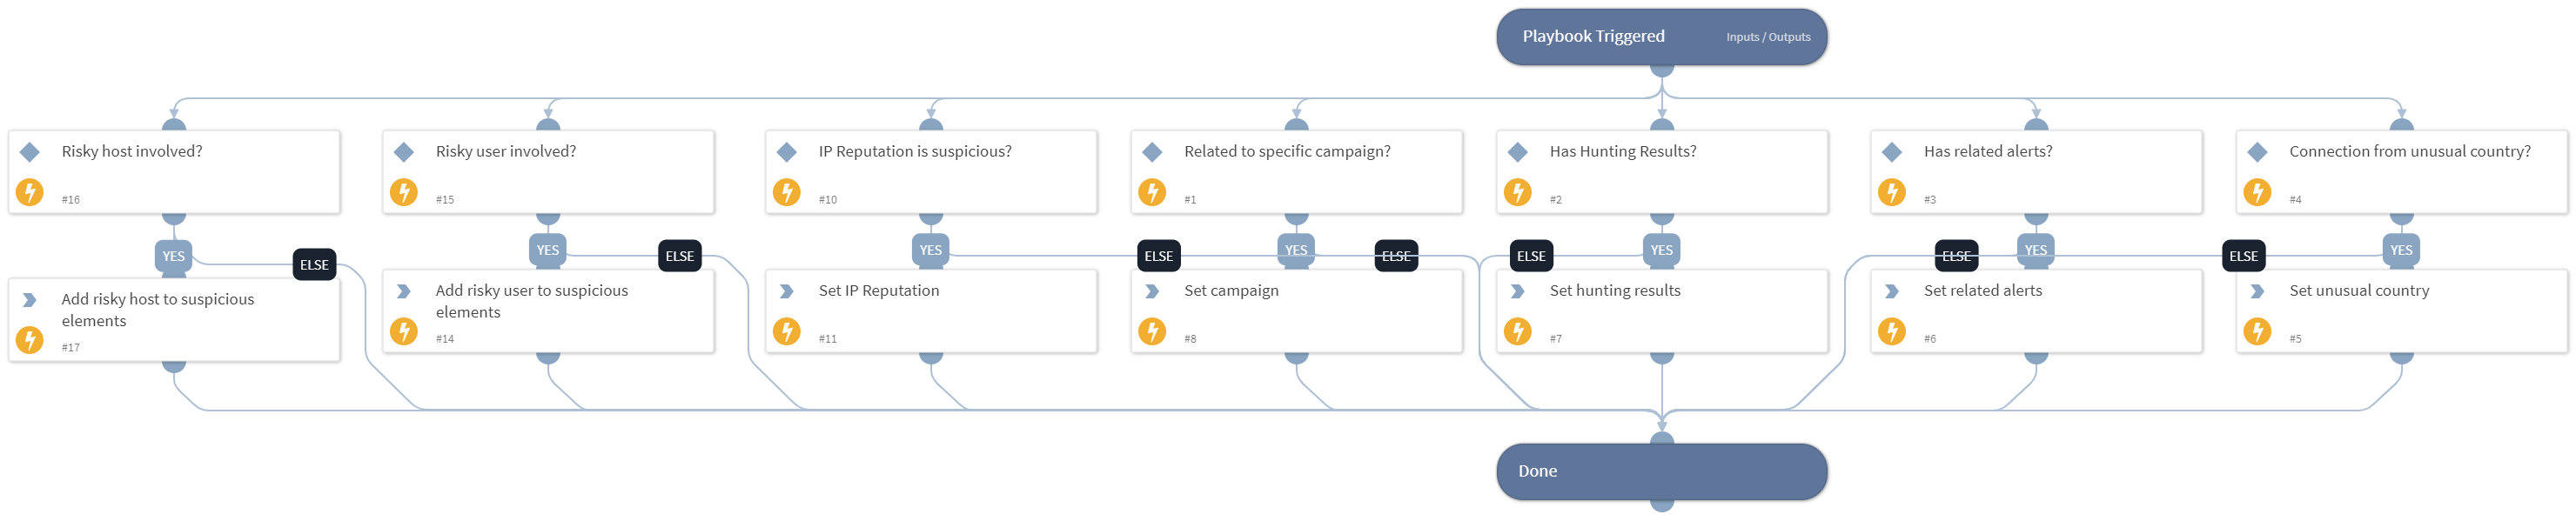Click YES branch label under Has Hunting Results

tap(1662, 250)
